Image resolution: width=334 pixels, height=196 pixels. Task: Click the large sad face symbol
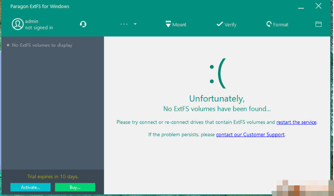(217, 73)
